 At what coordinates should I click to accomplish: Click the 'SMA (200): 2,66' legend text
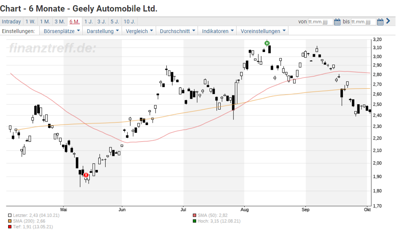29,221
